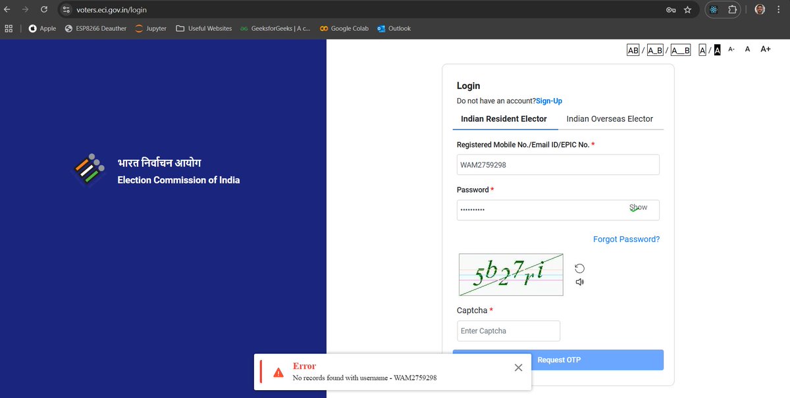Reload the page with the refresh icon
790x398 pixels.
click(43, 10)
